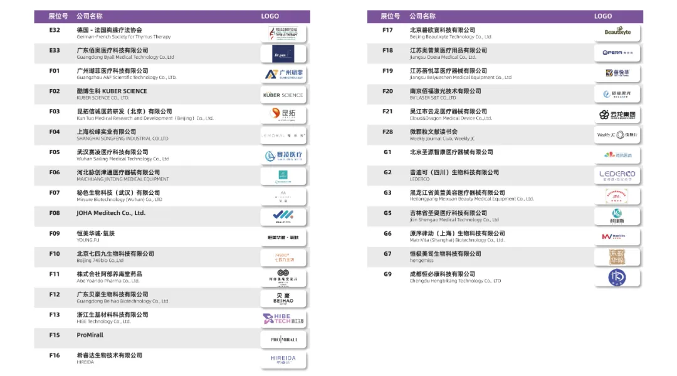Click the KUBER SCIENCE logo
677x376 pixels.
coord(283,95)
